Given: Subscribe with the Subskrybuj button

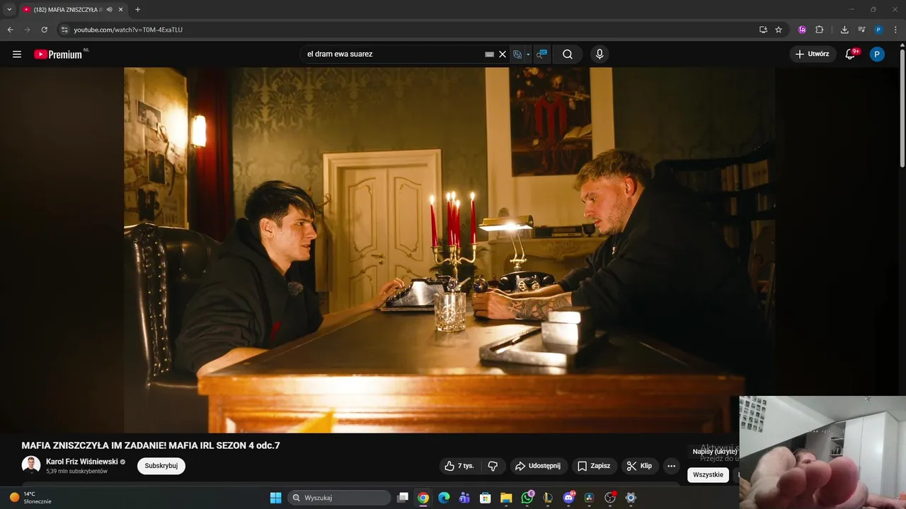Looking at the screenshot, I should coord(161,466).
